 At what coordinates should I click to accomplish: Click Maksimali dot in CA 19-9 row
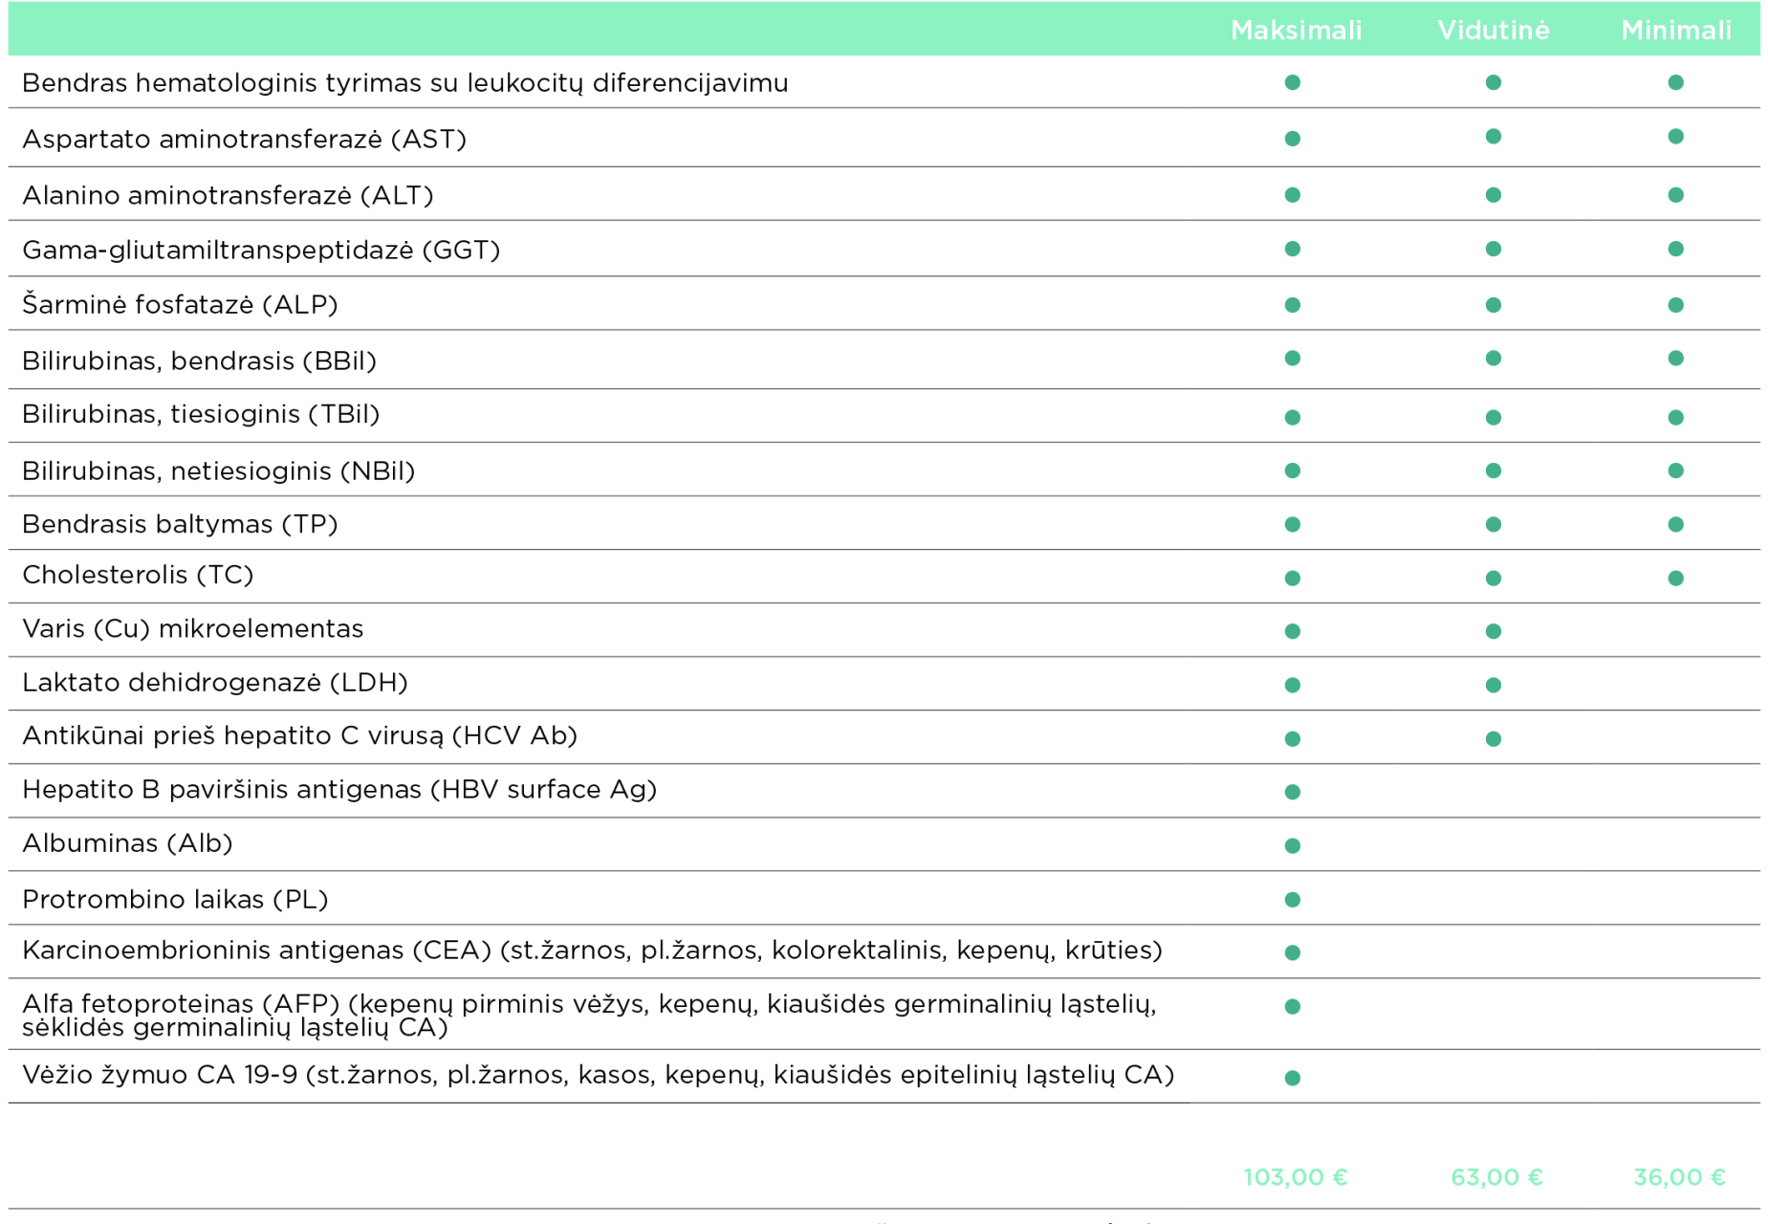tap(1293, 1078)
